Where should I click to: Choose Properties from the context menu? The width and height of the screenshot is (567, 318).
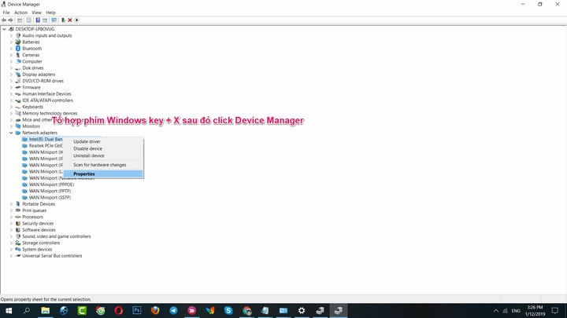[x=84, y=174]
